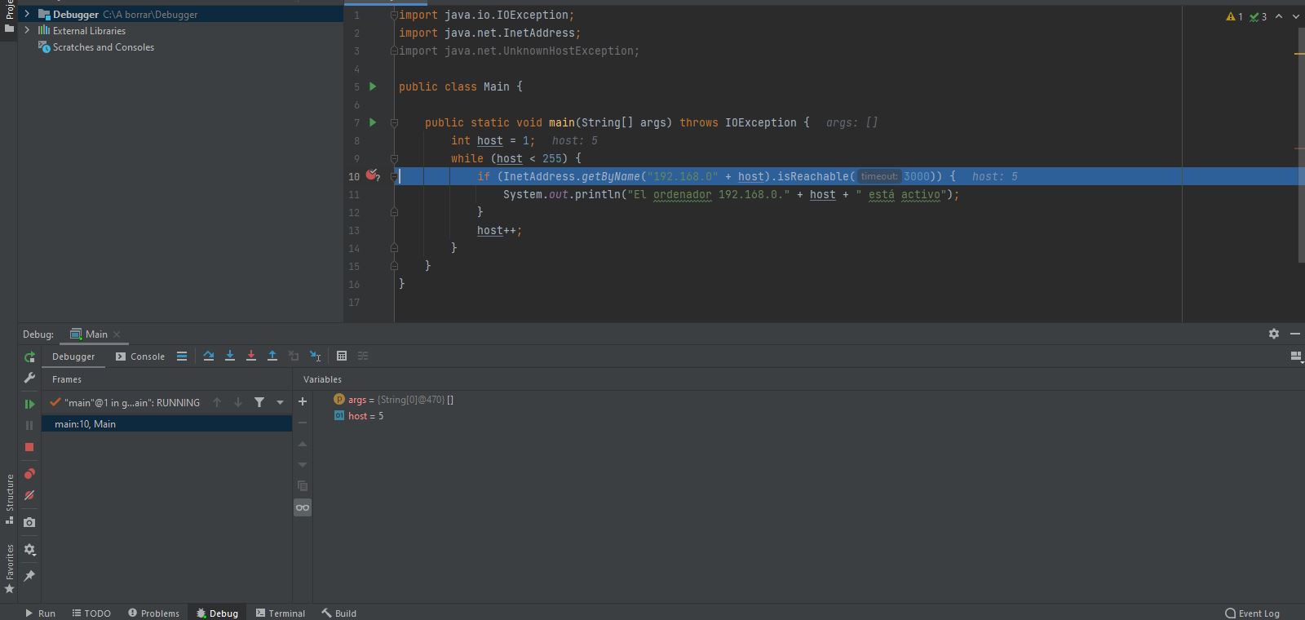This screenshot has width=1305, height=620.
Task: Expand the Debugger project folder
Action: pyautogui.click(x=27, y=15)
